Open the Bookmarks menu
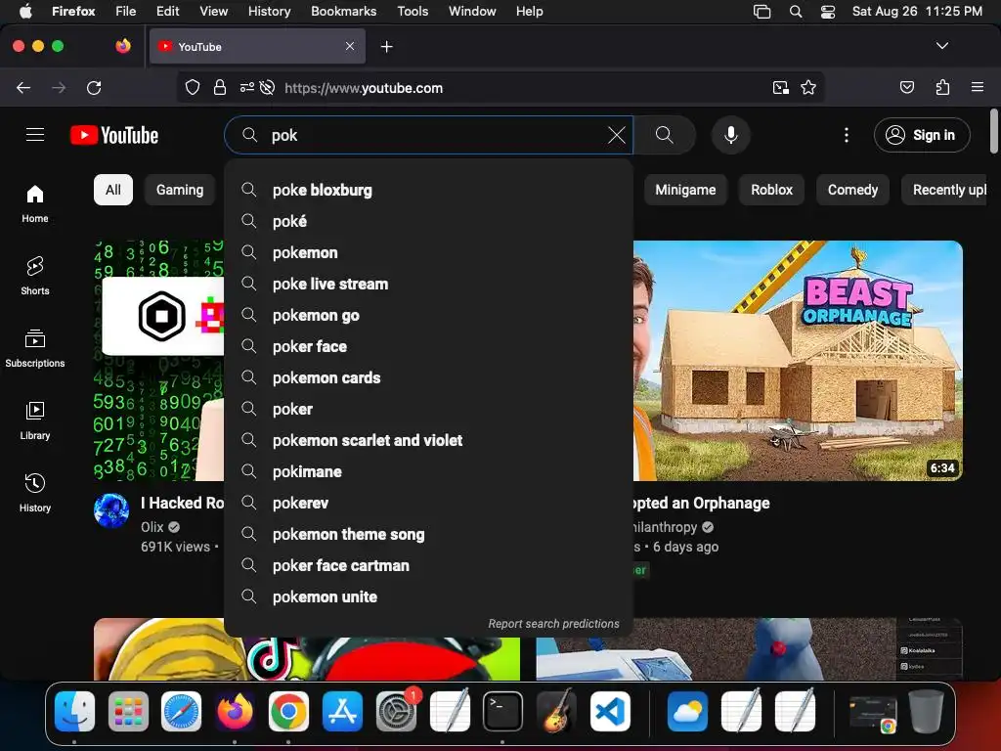This screenshot has height=751, width=1001. [x=343, y=12]
